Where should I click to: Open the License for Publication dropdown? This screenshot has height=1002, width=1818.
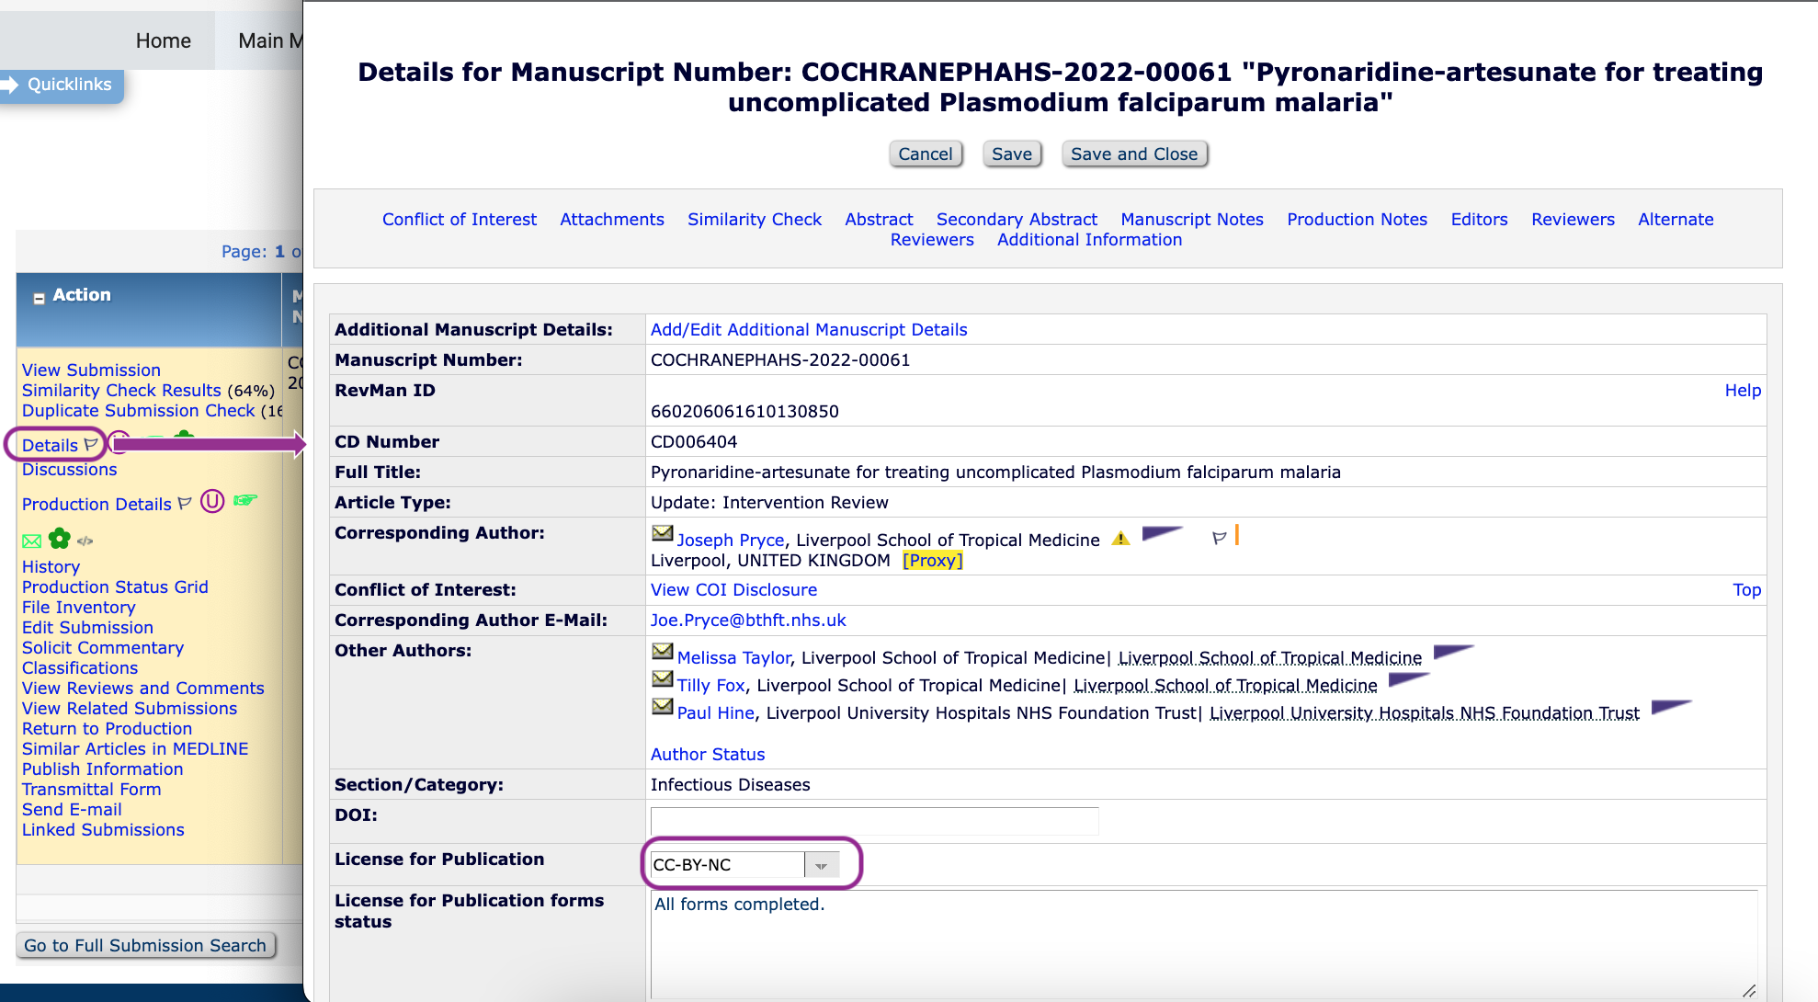[821, 865]
